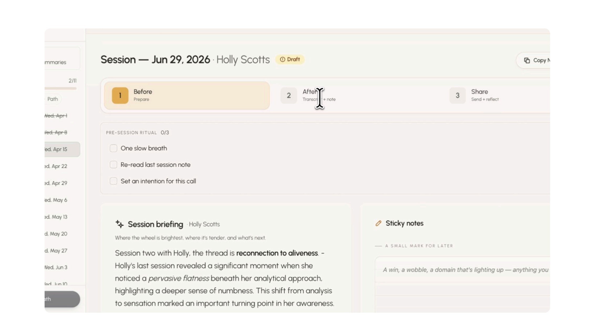Open the Share send and reflect tab

(499, 95)
